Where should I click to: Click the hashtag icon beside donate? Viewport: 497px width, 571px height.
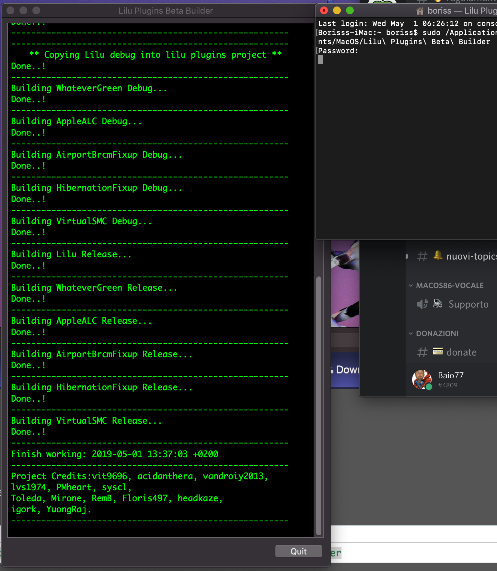422,352
